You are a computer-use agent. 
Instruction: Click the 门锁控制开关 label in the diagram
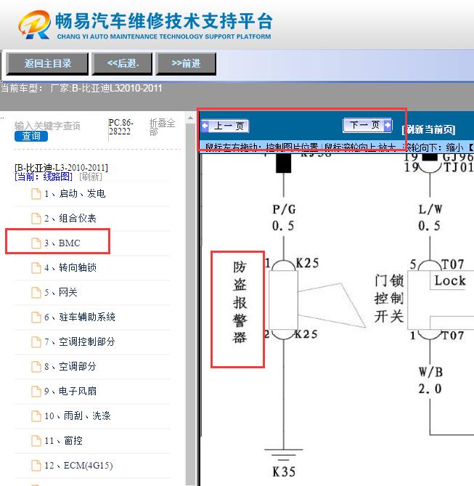coord(389,298)
